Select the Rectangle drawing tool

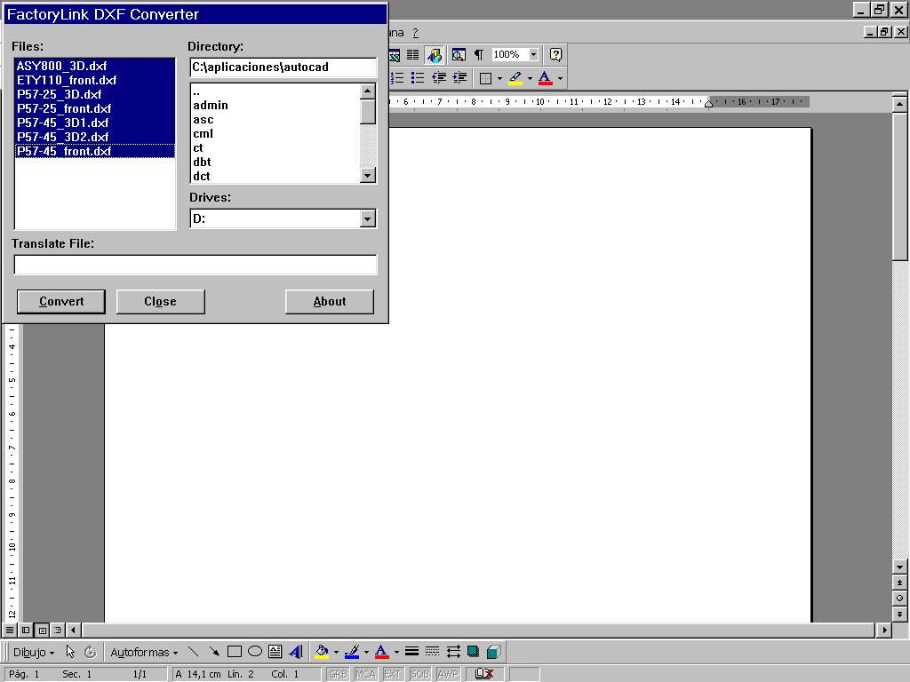(235, 652)
